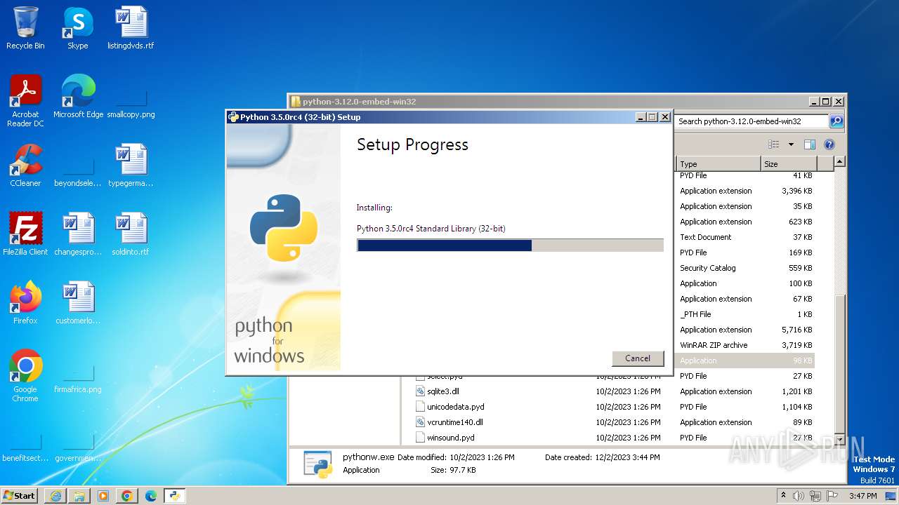This screenshot has width=899, height=505.
Task: Open Windows Explorer taskbar icon
Action: 79,496
